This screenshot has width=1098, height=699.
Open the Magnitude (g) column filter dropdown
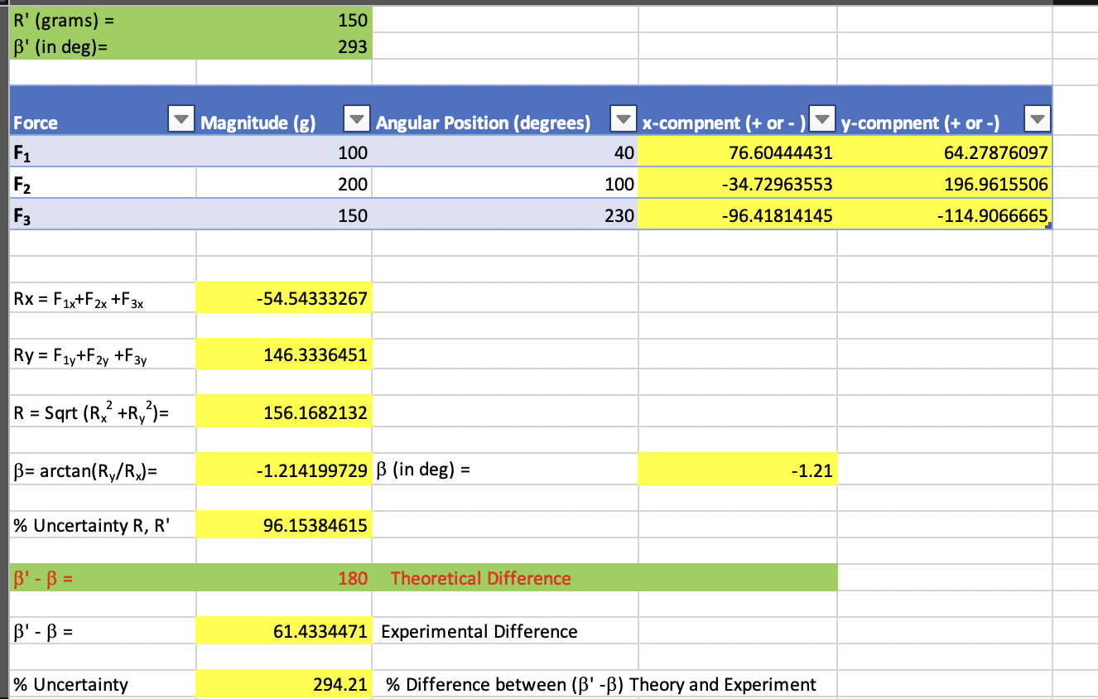[356, 118]
